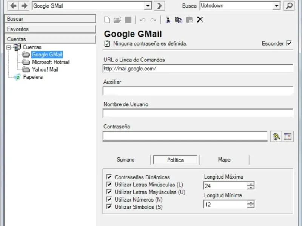Increase Longitud Máxima with up arrow
The height and width of the screenshot is (226, 302).
tap(251, 184)
